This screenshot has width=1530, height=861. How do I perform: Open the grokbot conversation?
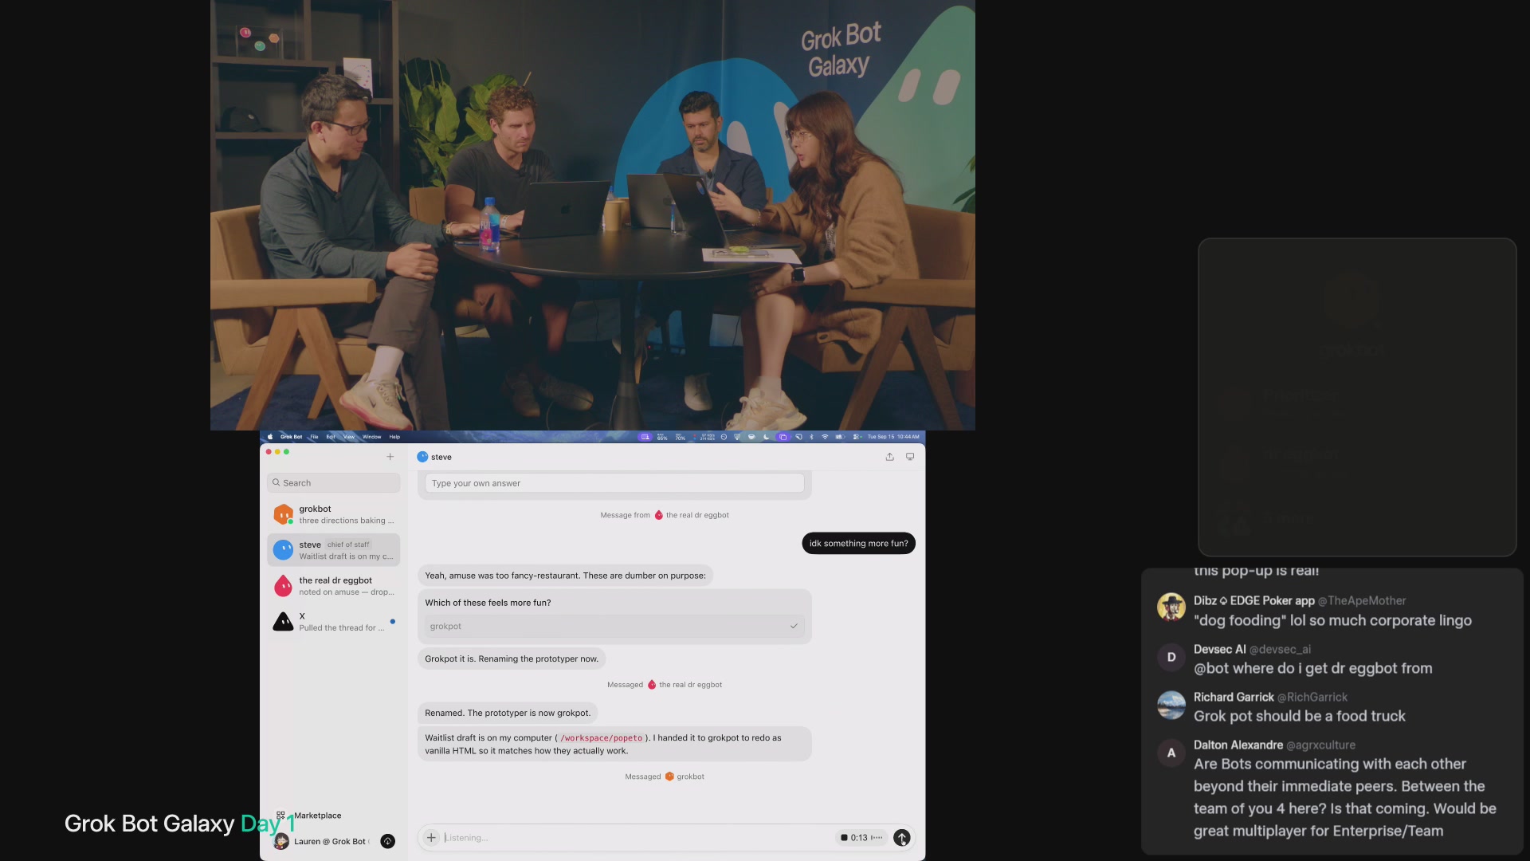pyautogui.click(x=334, y=514)
